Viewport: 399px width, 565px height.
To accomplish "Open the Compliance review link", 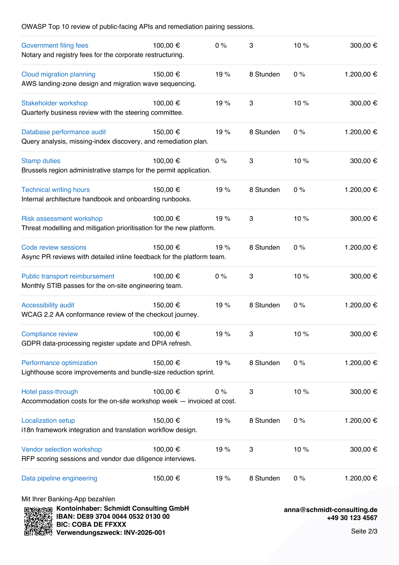I will pyautogui.click(x=50, y=334).
